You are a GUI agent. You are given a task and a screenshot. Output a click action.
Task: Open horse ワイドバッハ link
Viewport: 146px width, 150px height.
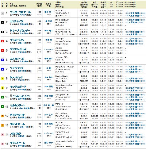point(17,68)
